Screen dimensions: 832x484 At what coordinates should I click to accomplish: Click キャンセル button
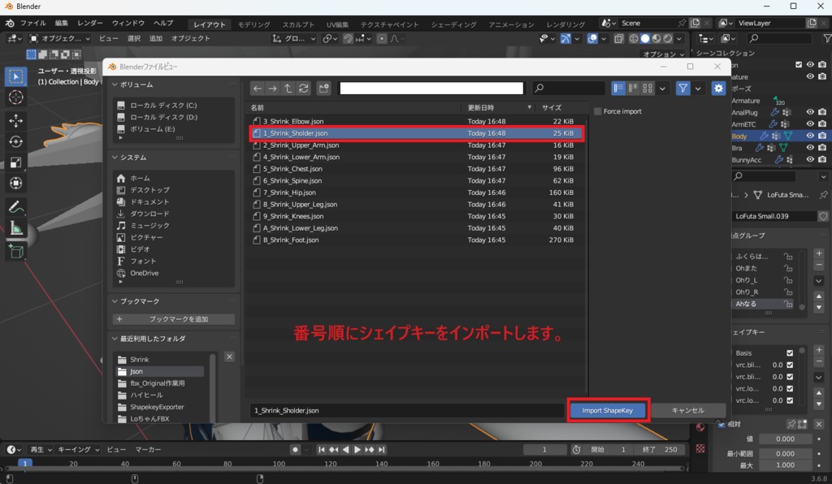(x=687, y=410)
